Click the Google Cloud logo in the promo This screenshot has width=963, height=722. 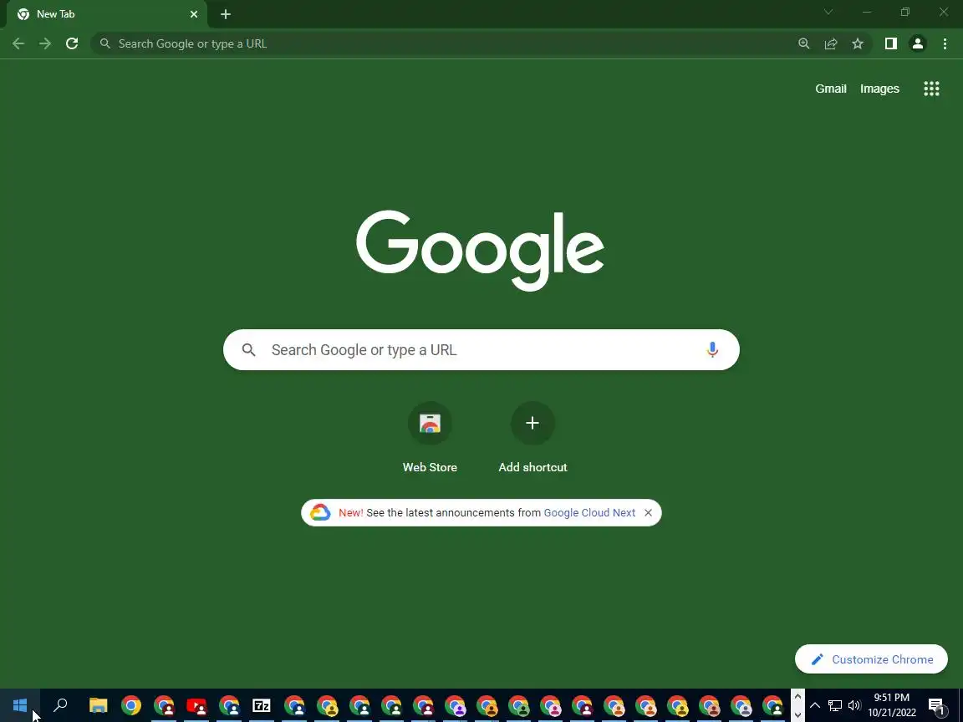320,512
